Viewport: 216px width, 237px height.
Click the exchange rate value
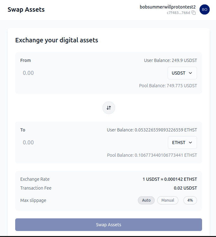[x=170, y=179]
